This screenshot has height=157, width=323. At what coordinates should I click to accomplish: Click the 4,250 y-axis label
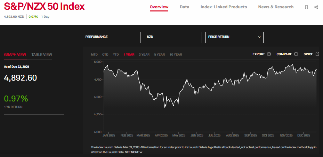point(98,114)
